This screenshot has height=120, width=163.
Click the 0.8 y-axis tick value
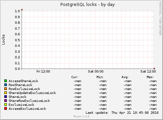tap(17, 23)
